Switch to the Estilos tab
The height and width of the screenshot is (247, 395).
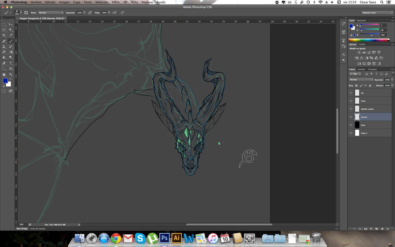click(362, 44)
